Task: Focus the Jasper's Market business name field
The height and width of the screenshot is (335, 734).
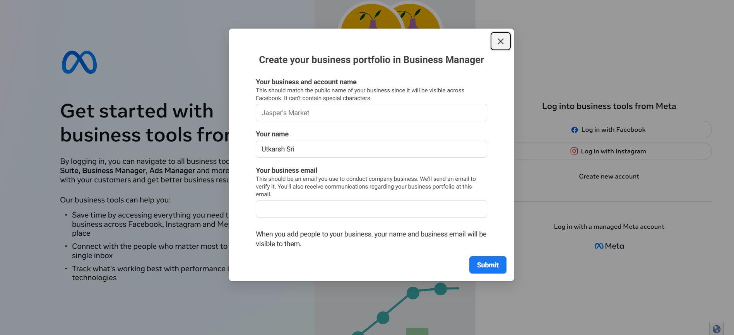Action: click(371, 113)
